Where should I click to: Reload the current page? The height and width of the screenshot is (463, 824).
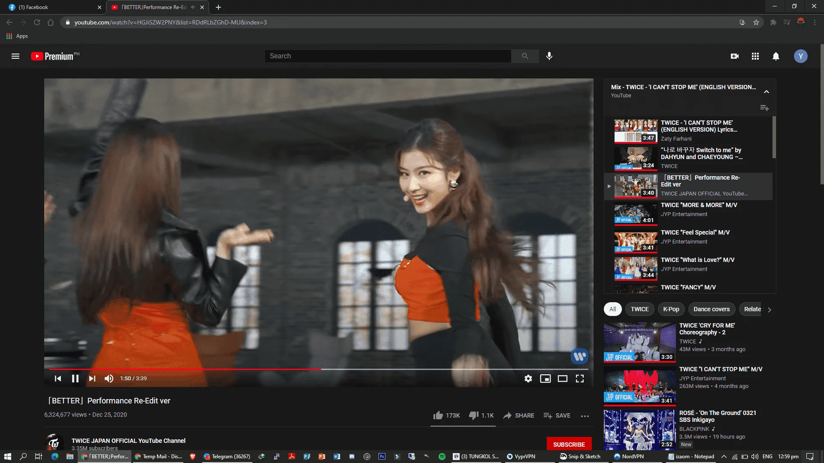coord(37,22)
